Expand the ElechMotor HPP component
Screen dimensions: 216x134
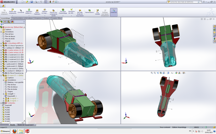point(1,43)
